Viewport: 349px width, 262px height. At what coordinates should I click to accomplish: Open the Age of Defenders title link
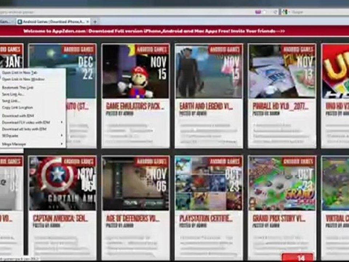pyautogui.click(x=133, y=218)
